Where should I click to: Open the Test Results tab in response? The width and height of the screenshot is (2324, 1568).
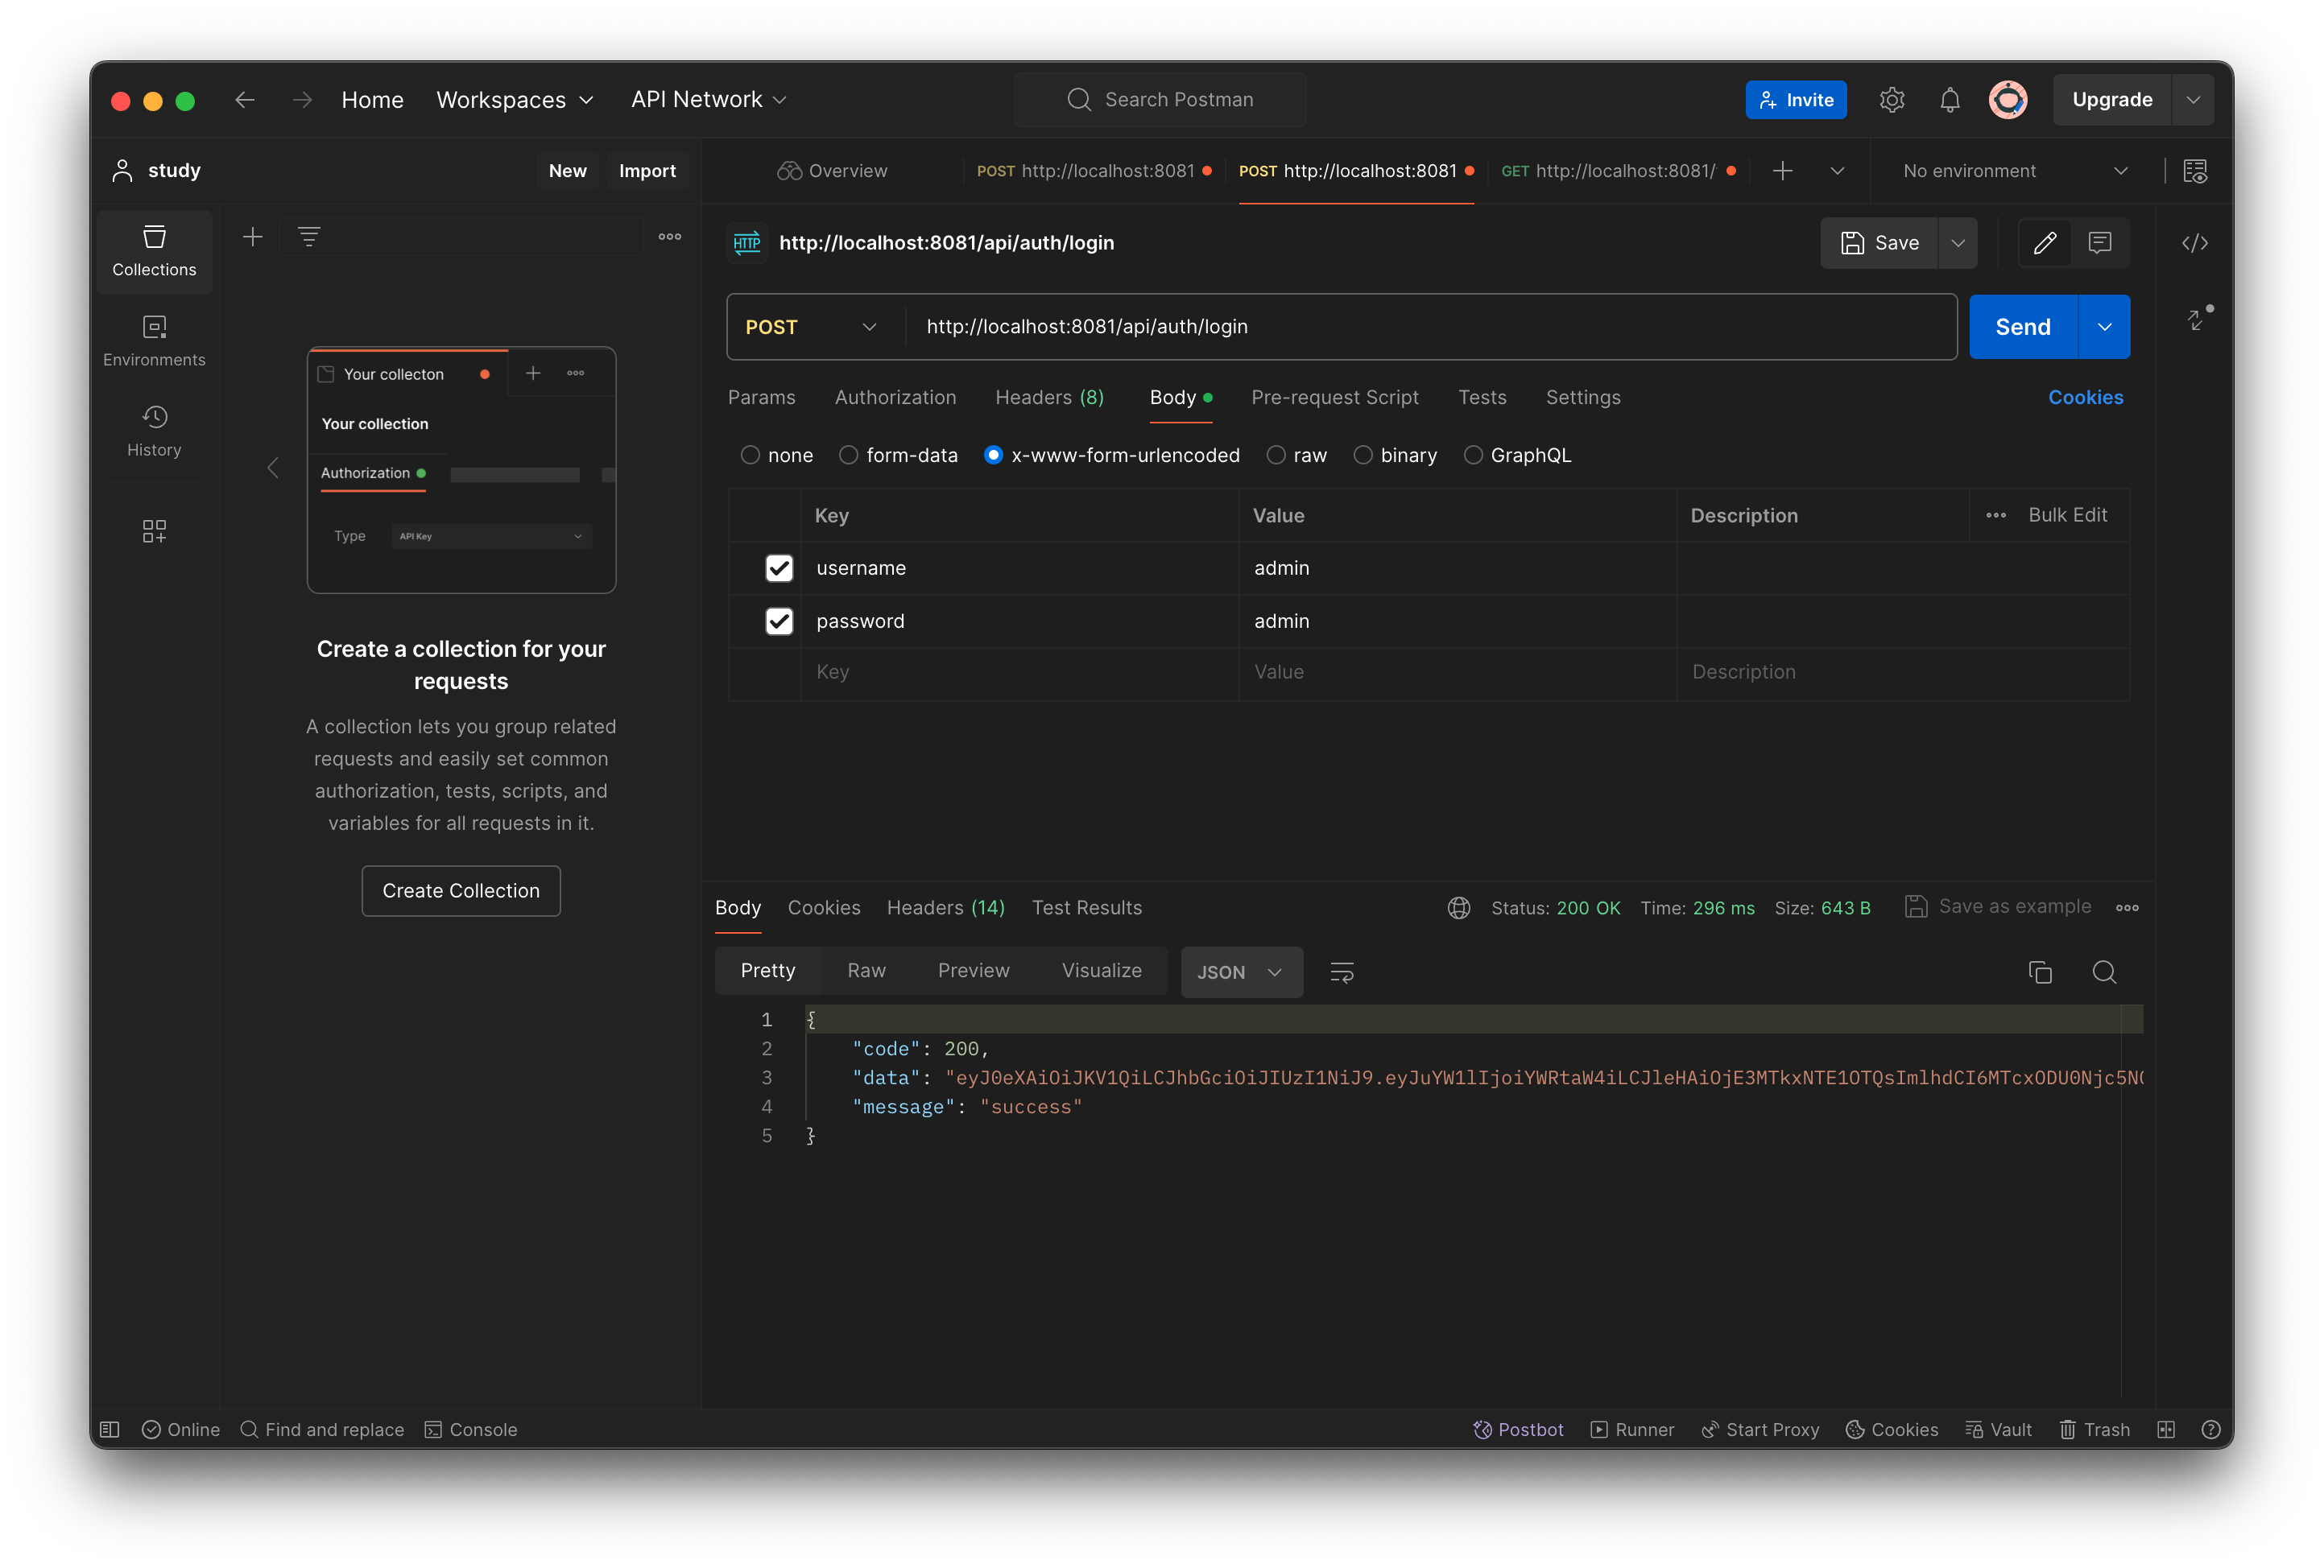1087,907
